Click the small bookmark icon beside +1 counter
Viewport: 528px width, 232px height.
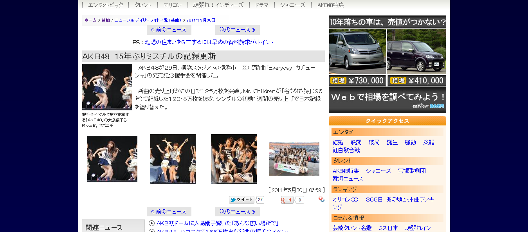[321, 199]
